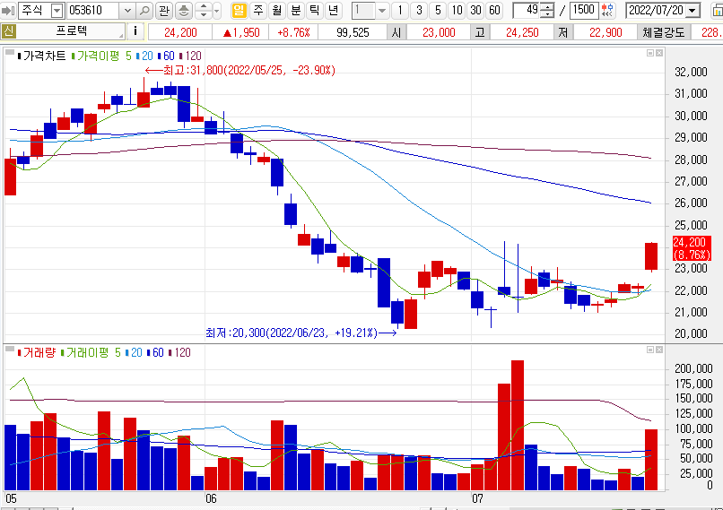Expand the stock code history dropdown arrow
The image size is (723, 510).
[x=127, y=10]
